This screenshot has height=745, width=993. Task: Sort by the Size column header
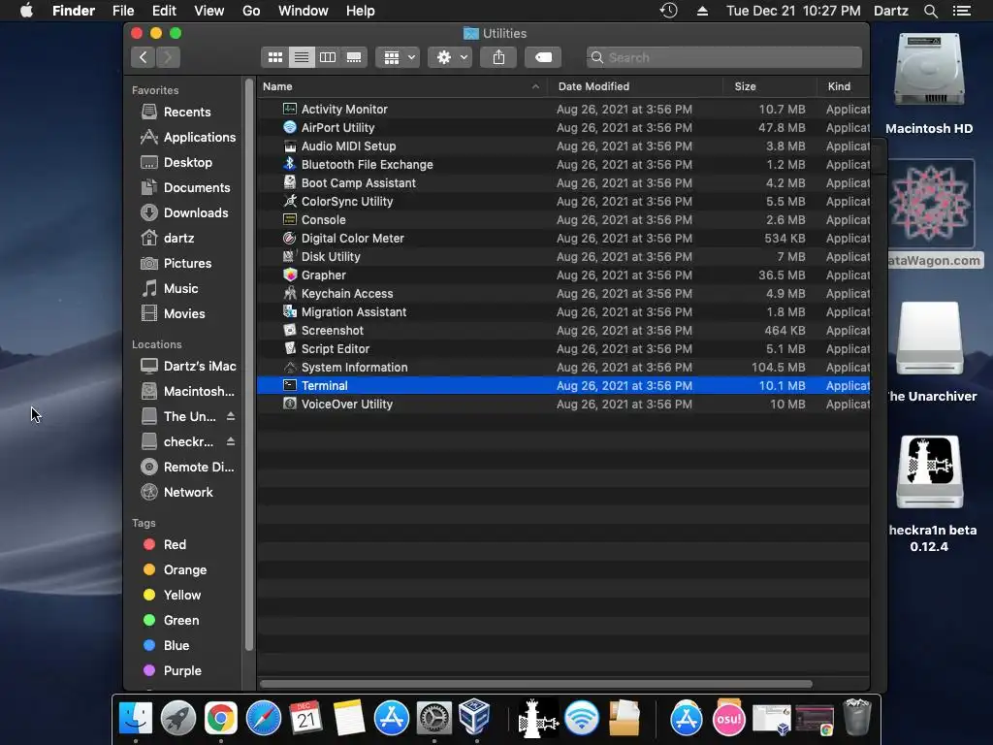769,86
